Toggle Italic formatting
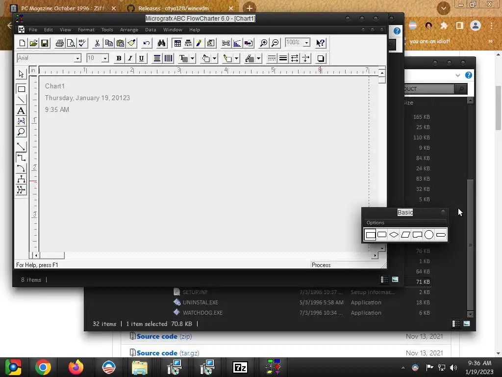Image resolution: width=502 pixels, height=377 pixels. coord(130,58)
